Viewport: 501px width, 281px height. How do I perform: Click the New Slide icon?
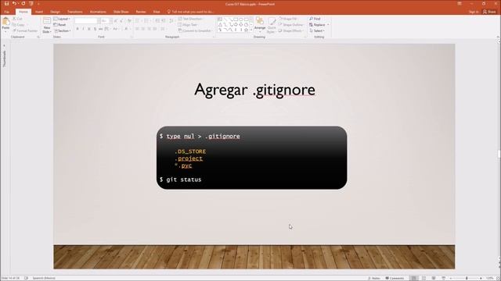[47, 21]
